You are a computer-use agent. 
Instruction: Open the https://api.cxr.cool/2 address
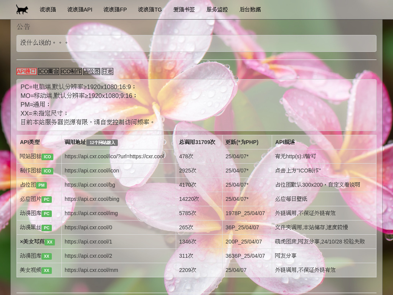89,256
